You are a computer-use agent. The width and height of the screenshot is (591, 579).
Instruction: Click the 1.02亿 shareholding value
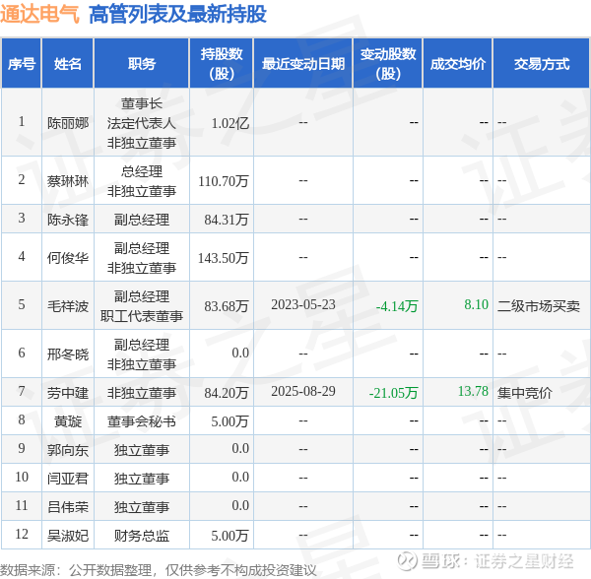coord(230,123)
